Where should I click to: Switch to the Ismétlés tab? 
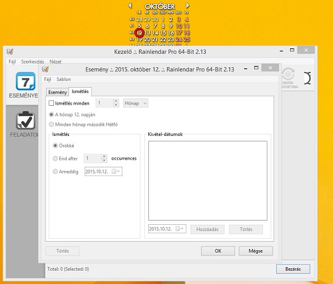(80, 91)
